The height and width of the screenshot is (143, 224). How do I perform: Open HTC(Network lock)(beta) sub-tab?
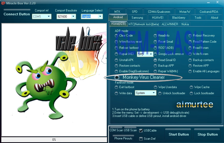[x=144, y=24]
